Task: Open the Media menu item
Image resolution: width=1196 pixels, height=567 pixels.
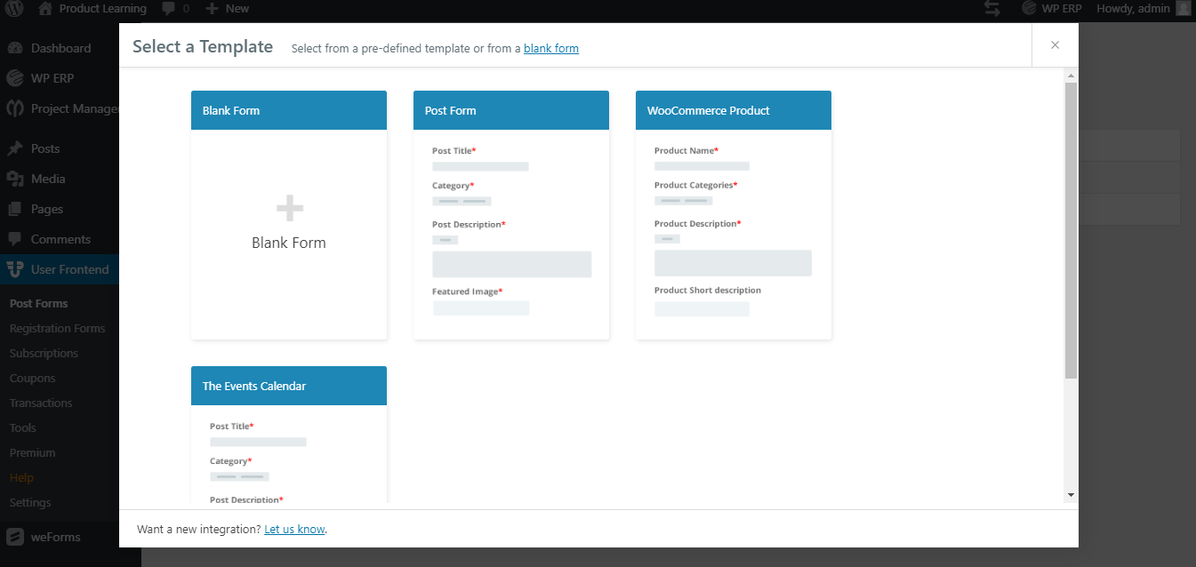Action: click(x=48, y=179)
